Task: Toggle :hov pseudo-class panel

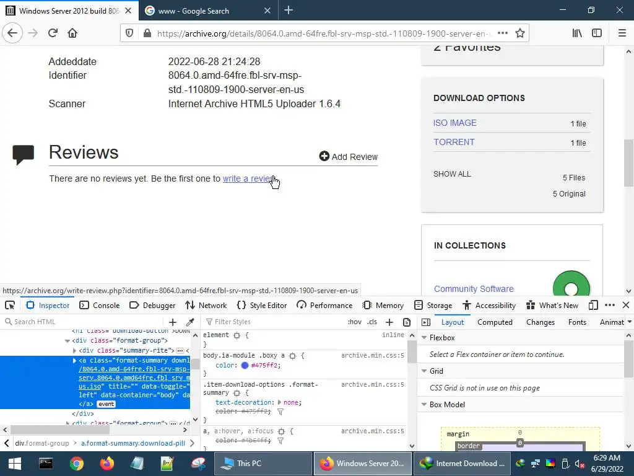Action: pos(355,322)
